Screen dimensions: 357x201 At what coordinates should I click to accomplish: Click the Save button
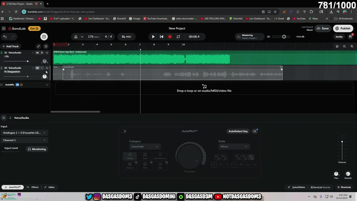pyautogui.click(x=323, y=28)
